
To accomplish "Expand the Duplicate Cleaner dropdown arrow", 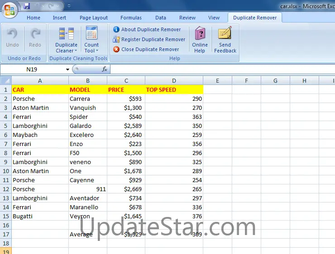I will click(x=76, y=51).
